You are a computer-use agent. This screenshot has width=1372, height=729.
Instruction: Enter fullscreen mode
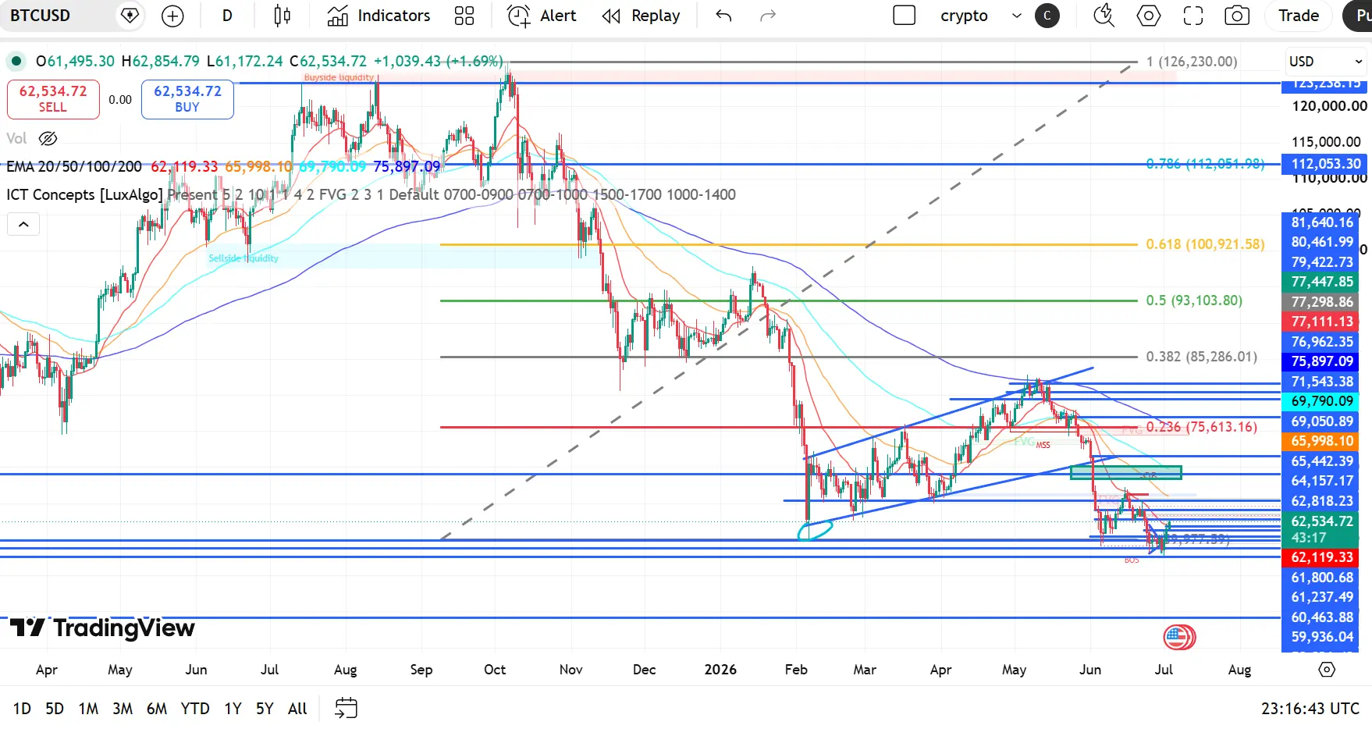tap(1193, 16)
